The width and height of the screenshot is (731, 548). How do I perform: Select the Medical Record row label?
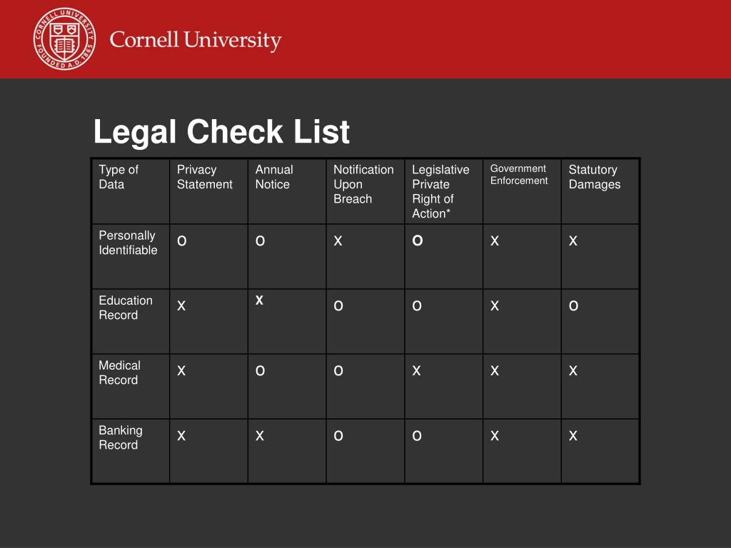(119, 372)
